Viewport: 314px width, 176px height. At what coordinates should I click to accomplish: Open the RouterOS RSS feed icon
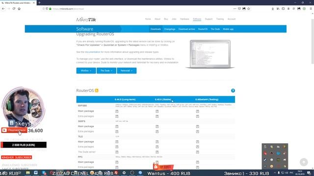[97, 90]
